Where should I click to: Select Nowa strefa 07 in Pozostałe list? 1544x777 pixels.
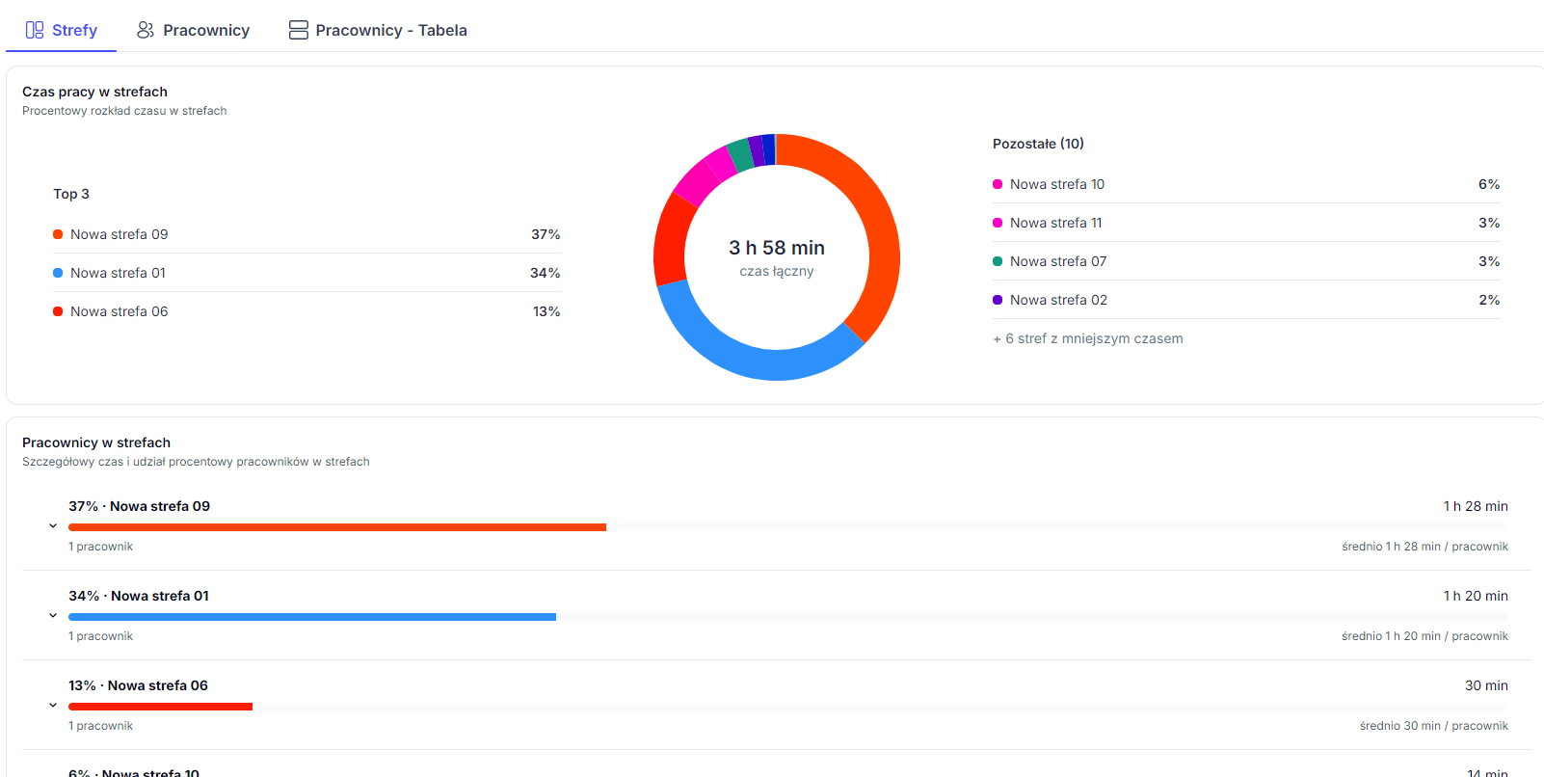tap(1246, 261)
